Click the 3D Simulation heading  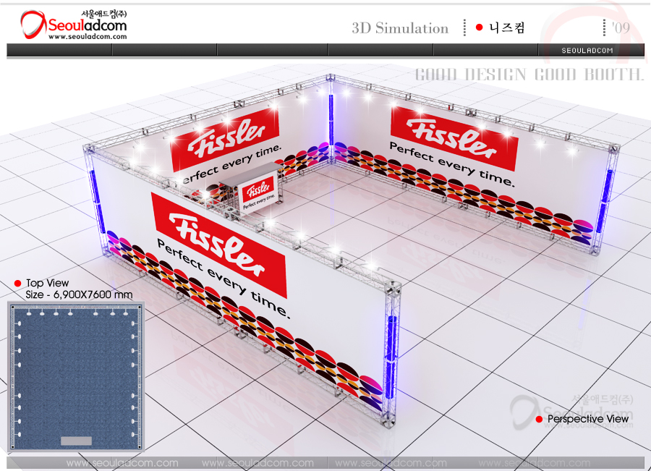[400, 28]
